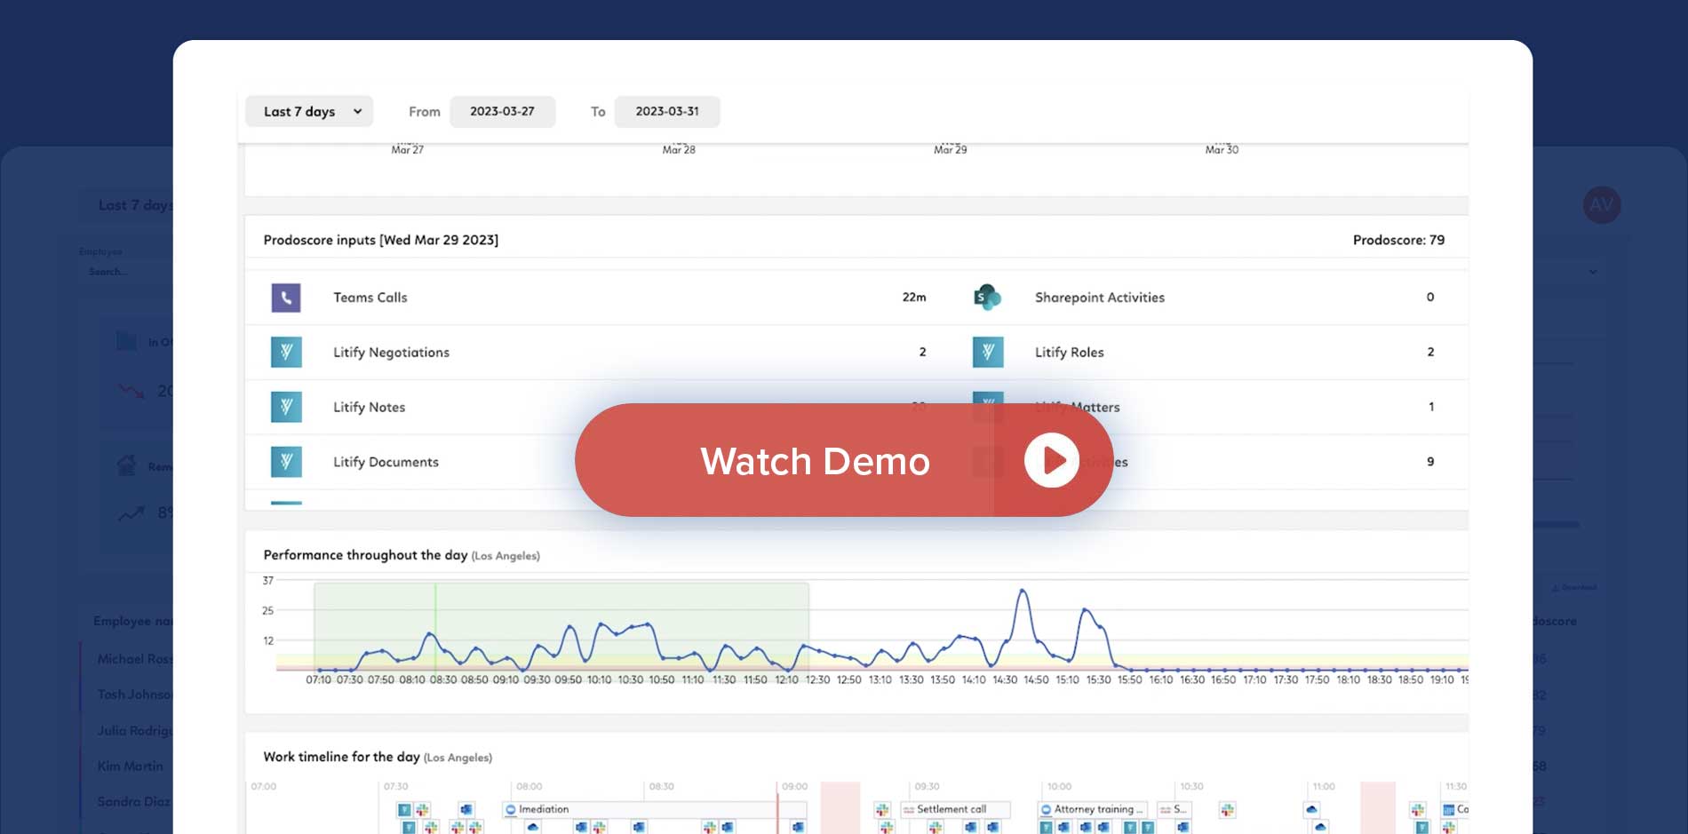Click the 'Prodoscore: 79' text
Viewport: 1688px width, 834px height.
[x=1398, y=240]
